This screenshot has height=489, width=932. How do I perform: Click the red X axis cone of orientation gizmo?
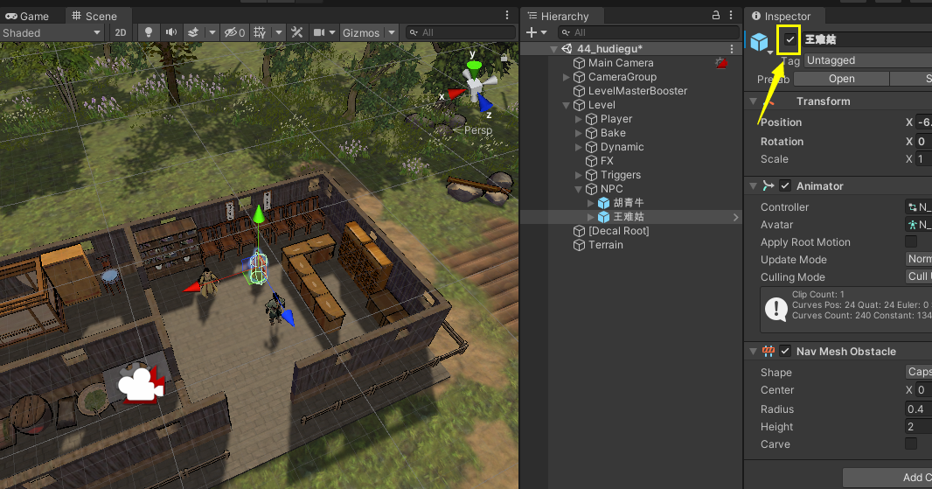[x=456, y=93]
